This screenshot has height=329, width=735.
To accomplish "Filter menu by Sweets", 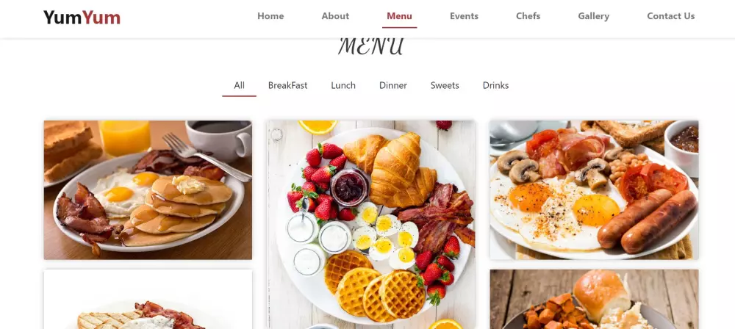I will click(445, 85).
